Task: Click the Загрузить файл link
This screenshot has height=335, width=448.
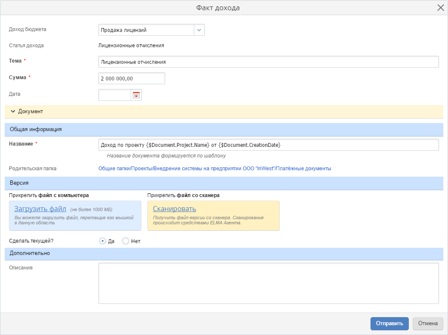Action: [x=40, y=209]
